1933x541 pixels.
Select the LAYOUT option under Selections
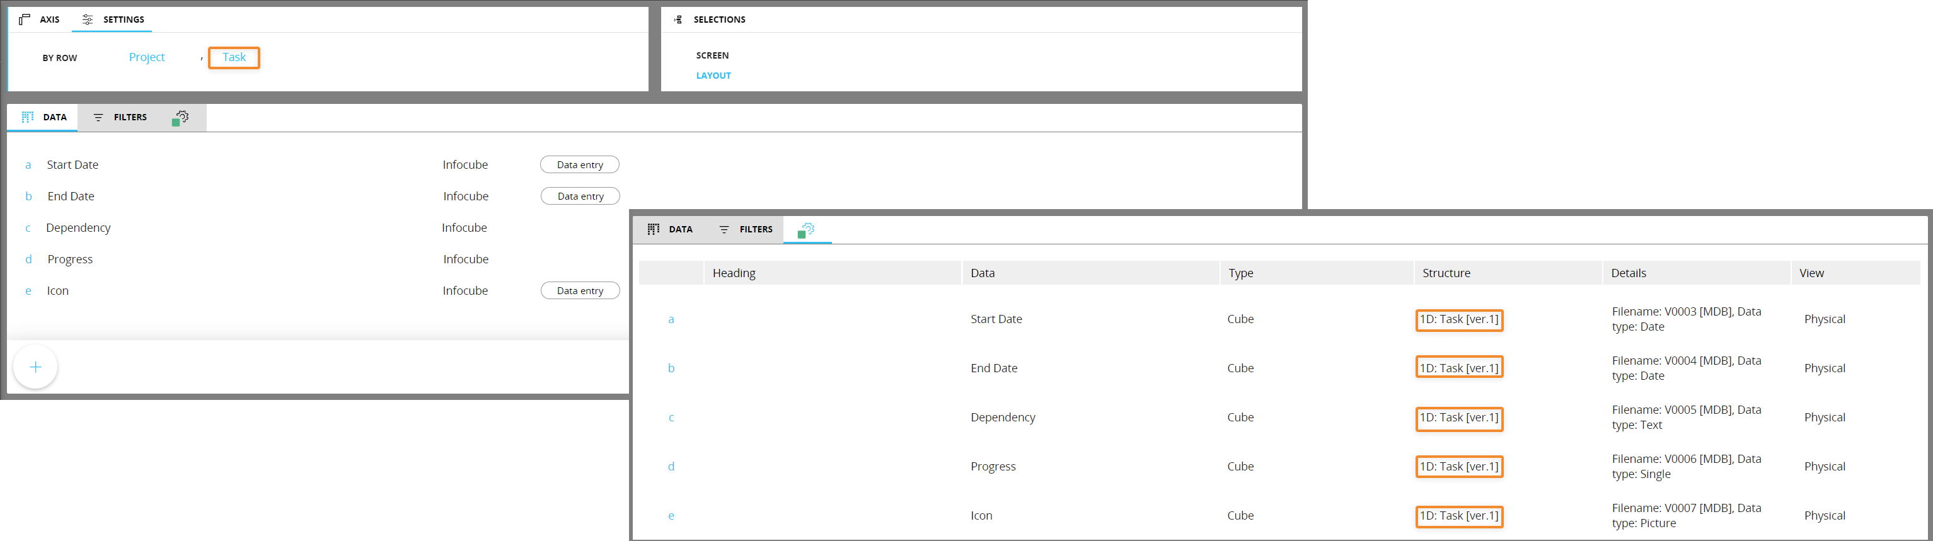[713, 76]
